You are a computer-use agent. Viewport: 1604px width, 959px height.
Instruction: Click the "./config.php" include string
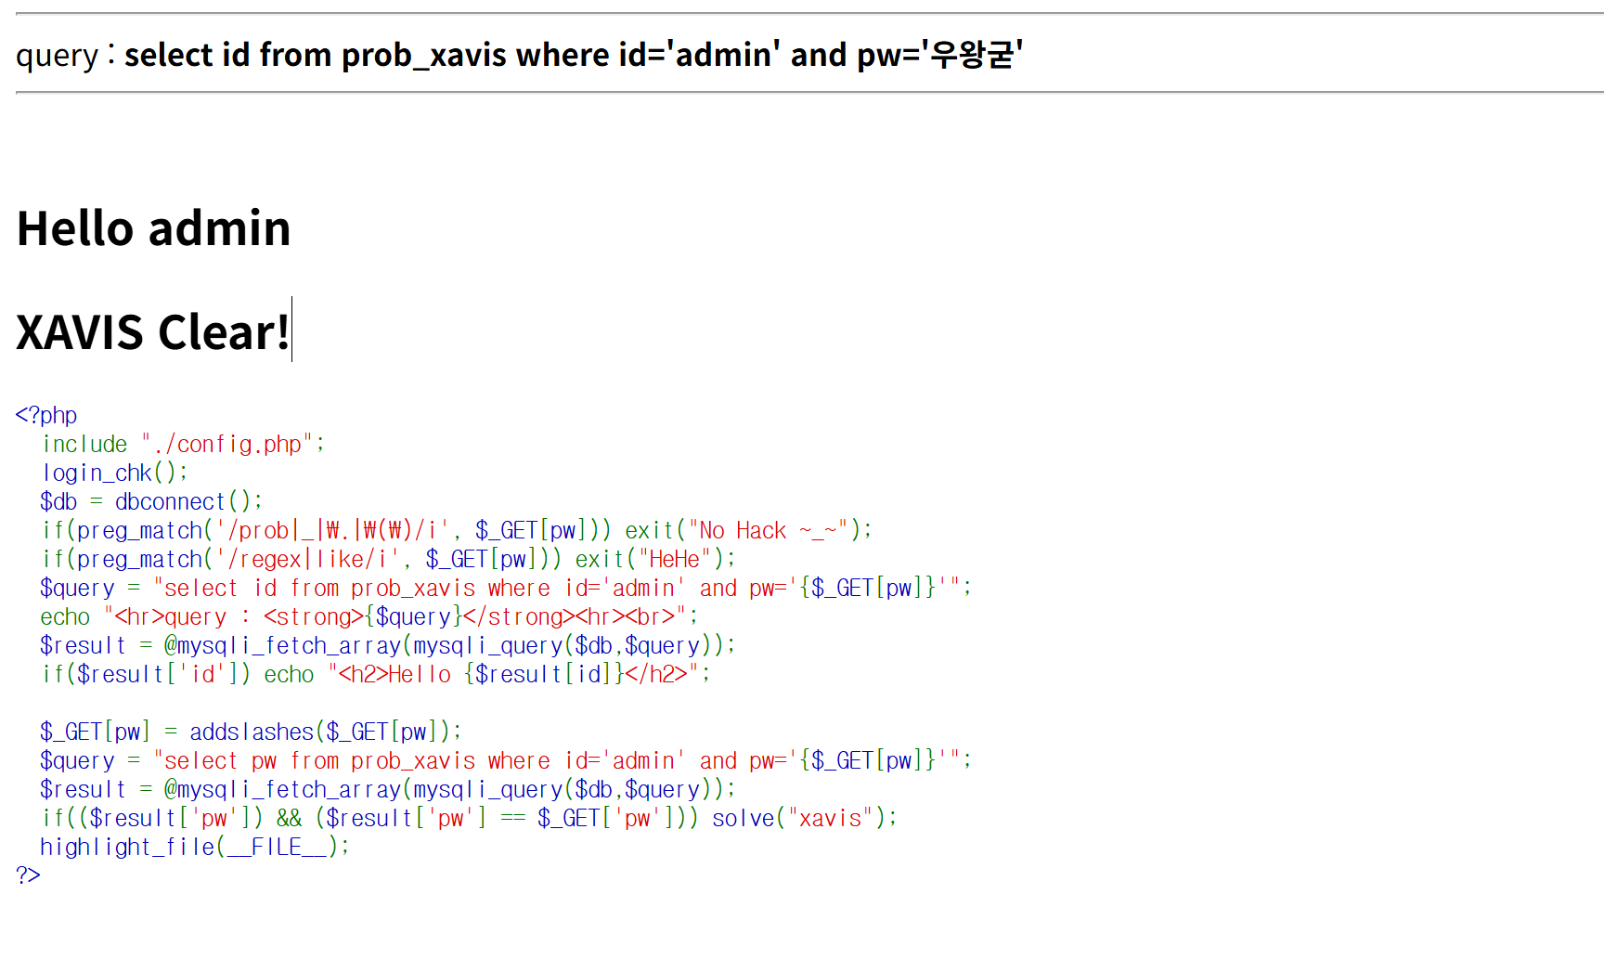(232, 445)
